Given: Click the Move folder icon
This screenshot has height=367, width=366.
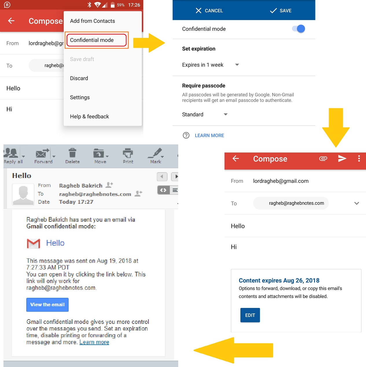Looking at the screenshot, I should click(99, 153).
